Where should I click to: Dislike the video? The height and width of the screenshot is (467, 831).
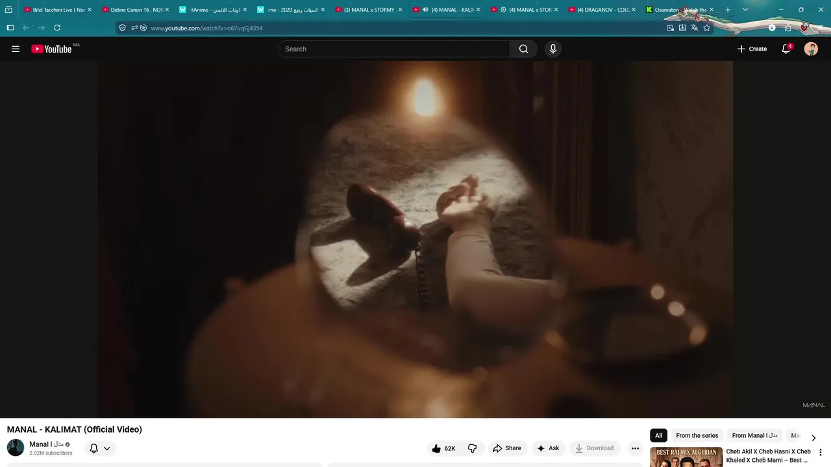pyautogui.click(x=473, y=448)
